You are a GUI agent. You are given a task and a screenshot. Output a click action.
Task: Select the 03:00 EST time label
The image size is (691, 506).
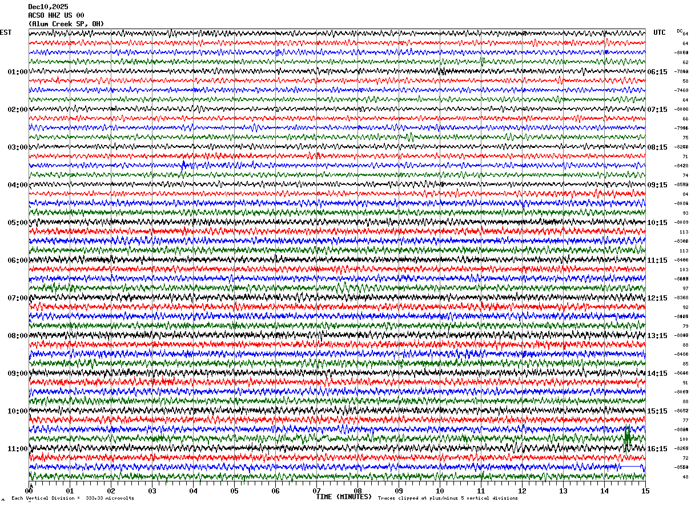[x=17, y=147]
